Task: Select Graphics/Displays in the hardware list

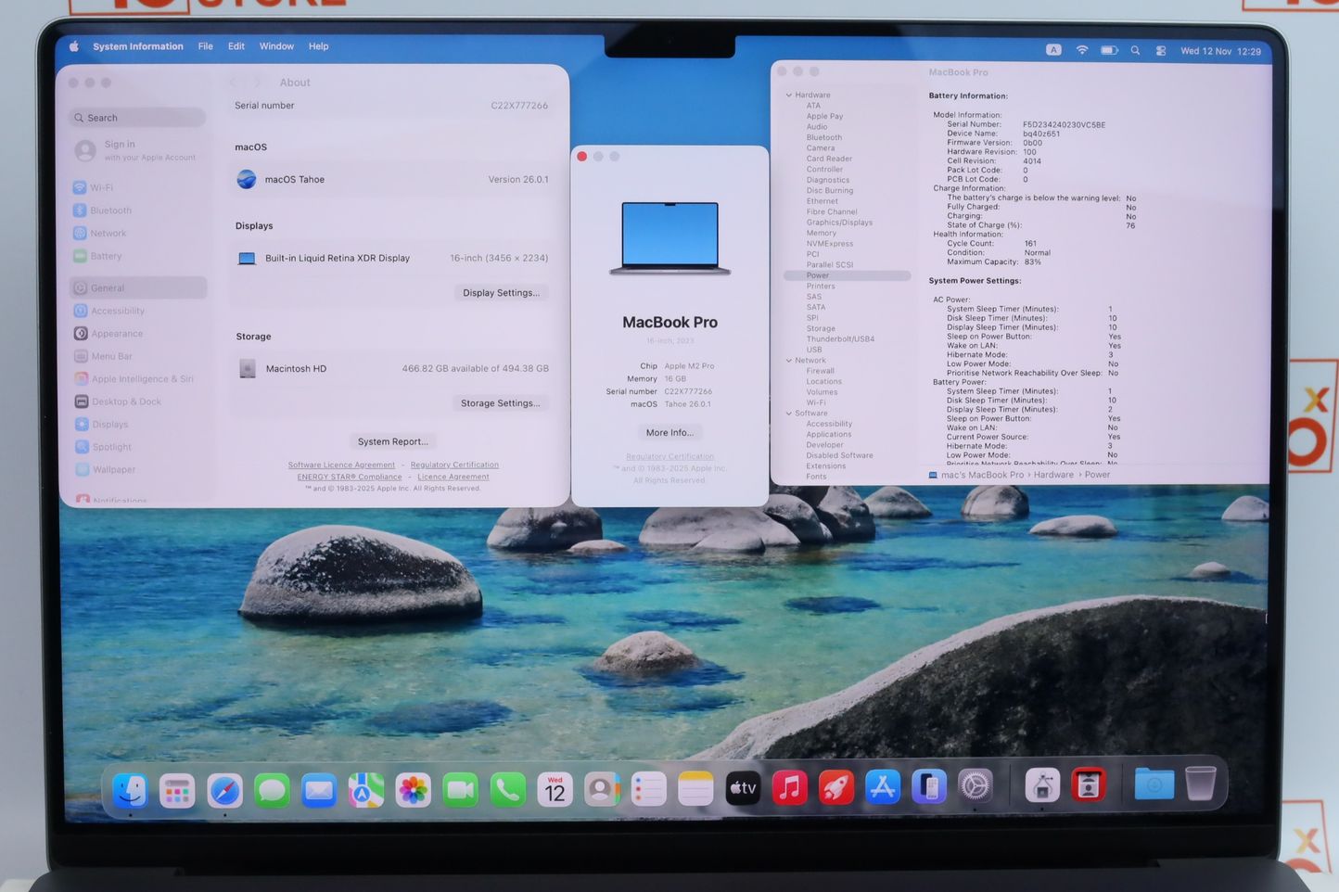Action: tap(839, 223)
